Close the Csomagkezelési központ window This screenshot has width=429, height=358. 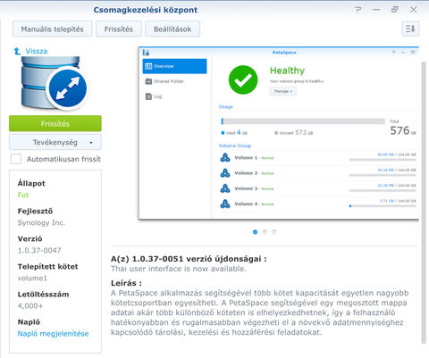[413, 10]
